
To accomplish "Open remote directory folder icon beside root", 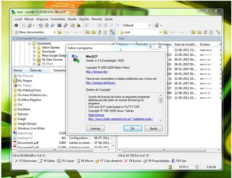I will (165, 32).
